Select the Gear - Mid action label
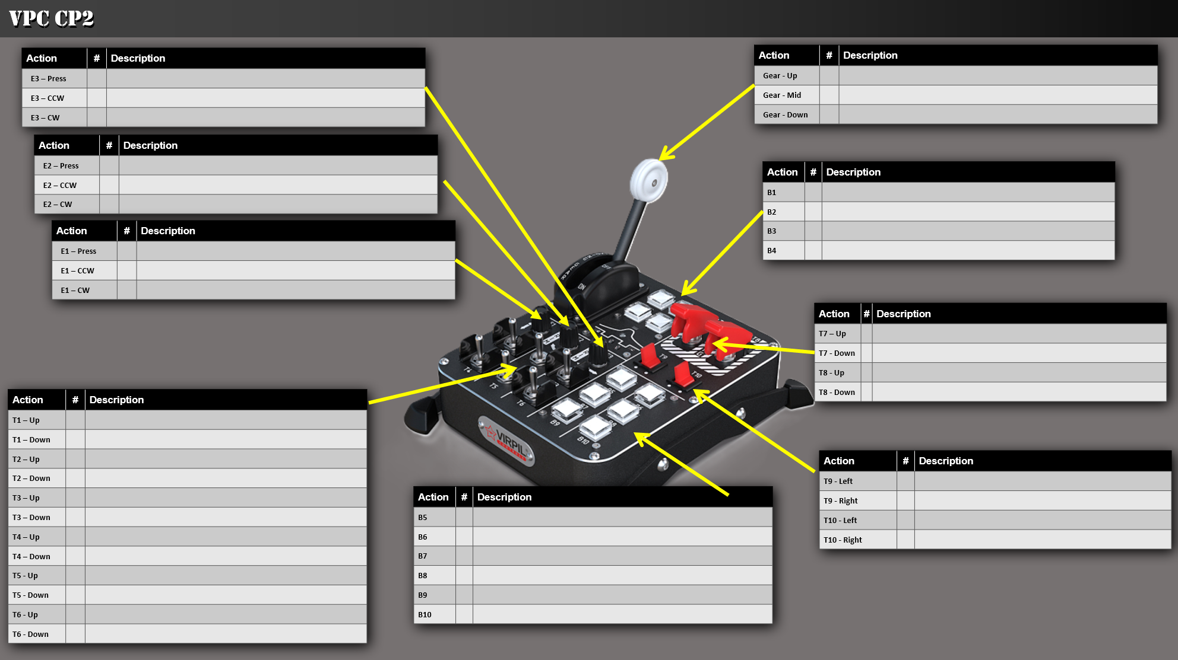 click(x=782, y=95)
